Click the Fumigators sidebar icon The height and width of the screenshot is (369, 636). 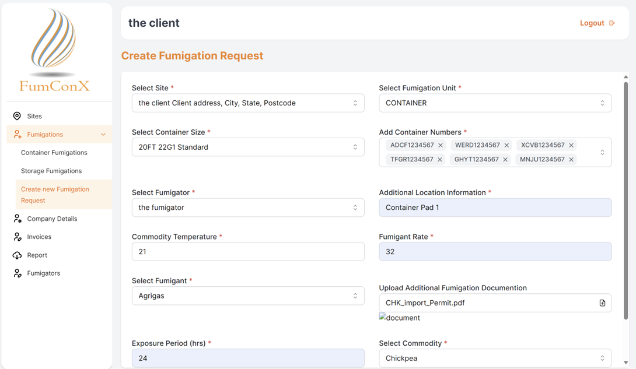click(17, 273)
